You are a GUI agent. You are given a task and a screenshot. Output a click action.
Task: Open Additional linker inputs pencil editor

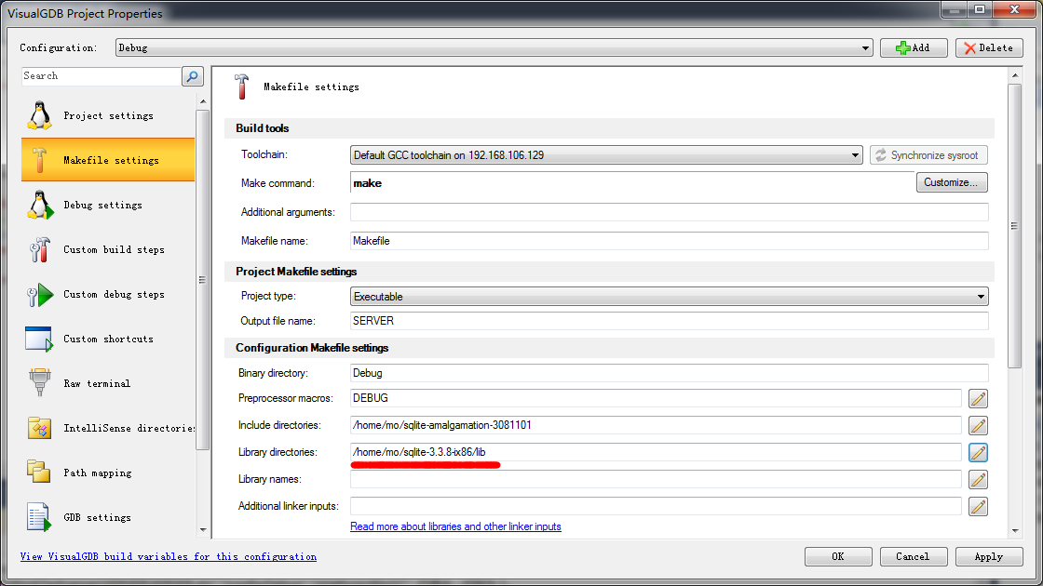(x=978, y=507)
